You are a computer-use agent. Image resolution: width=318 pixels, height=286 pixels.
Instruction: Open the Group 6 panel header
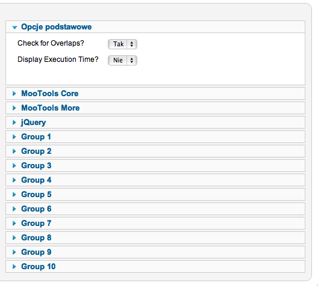coord(155,208)
